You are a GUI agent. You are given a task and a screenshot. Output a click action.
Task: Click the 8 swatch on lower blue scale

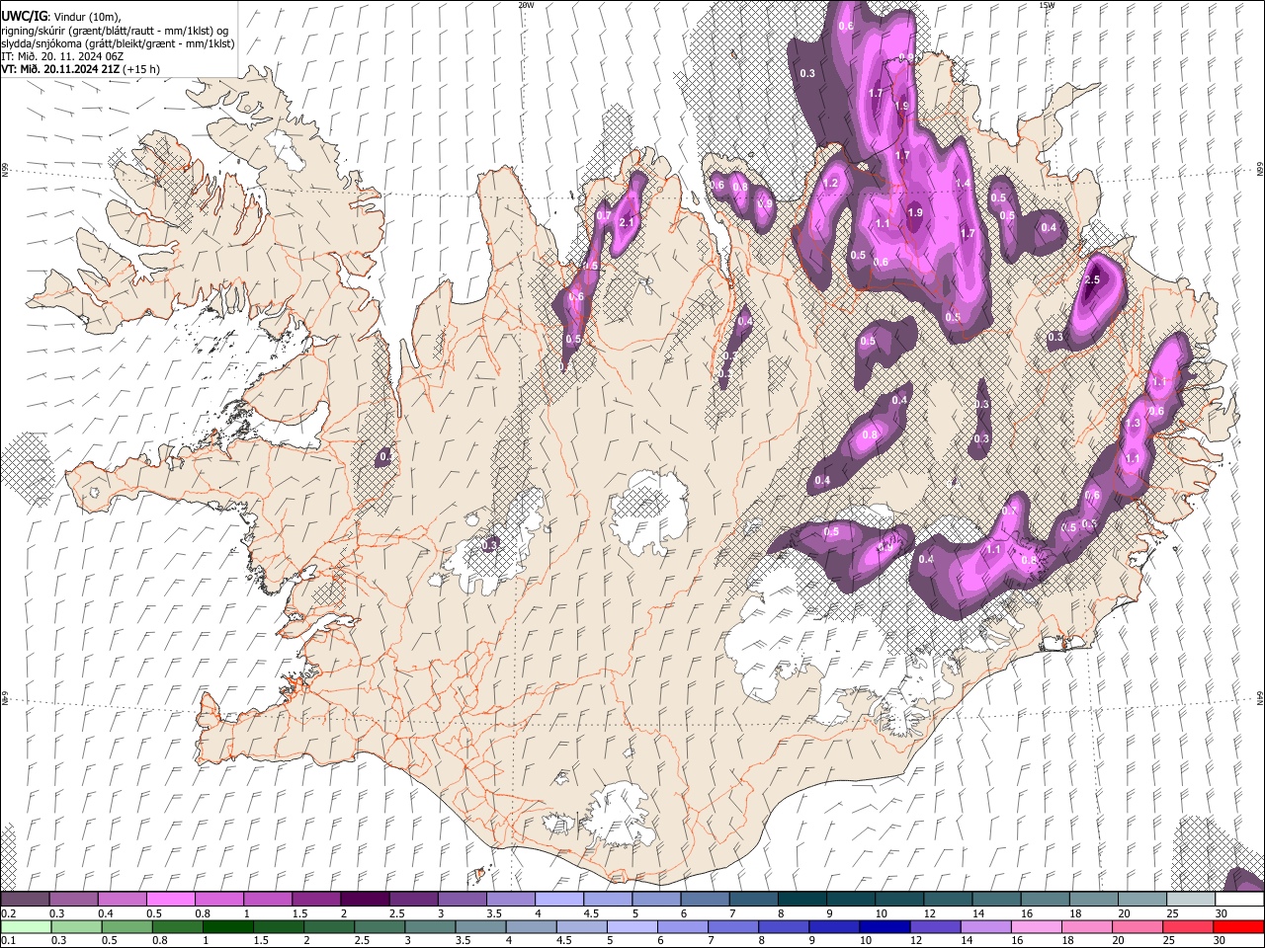point(784,926)
